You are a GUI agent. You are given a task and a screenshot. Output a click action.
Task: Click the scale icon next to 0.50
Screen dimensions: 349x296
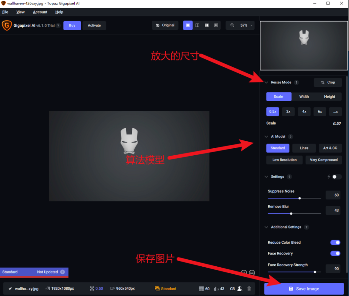coord(92,289)
